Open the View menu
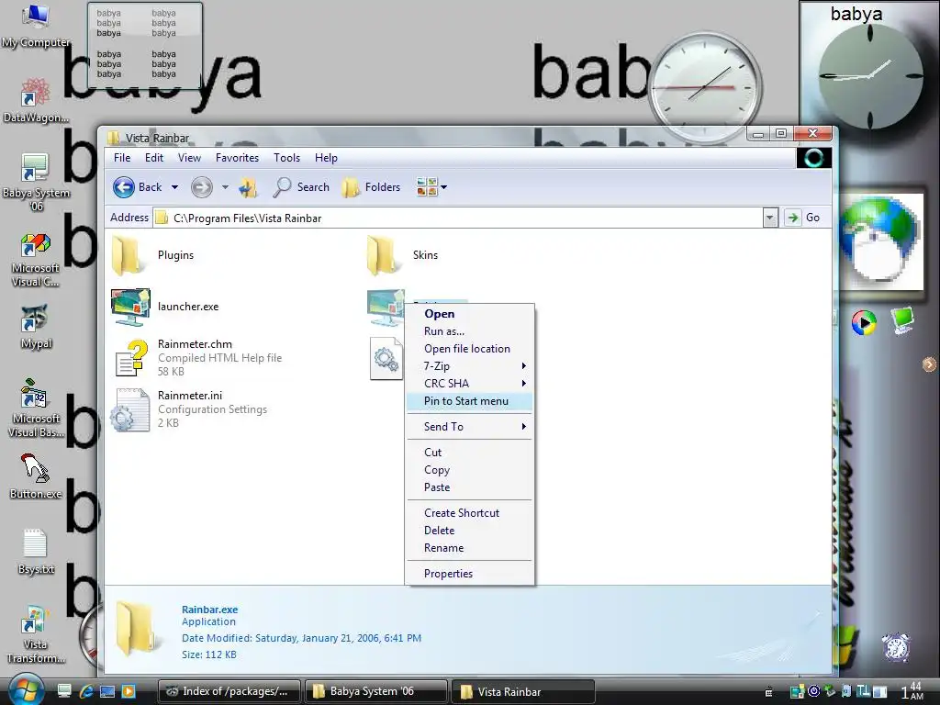Screen dimensions: 940x705 189,158
